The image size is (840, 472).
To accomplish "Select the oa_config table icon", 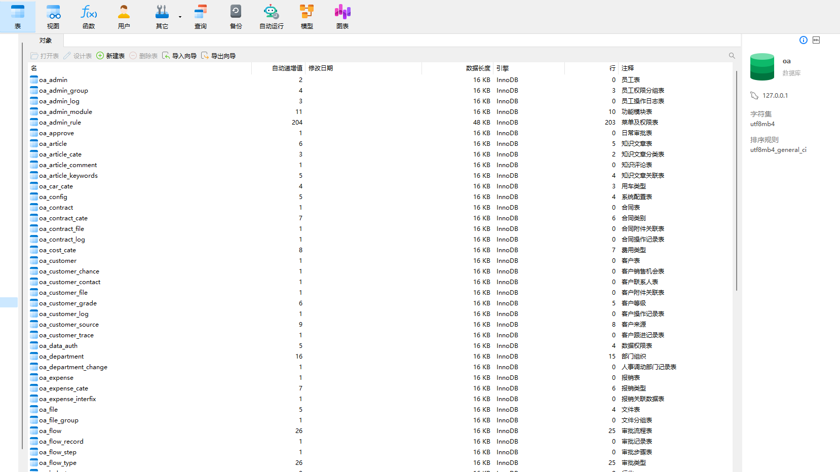I will [34, 196].
